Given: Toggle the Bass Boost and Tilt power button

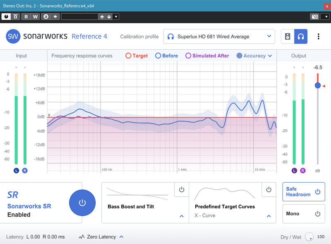Looking at the screenshot, I should click(182, 189).
